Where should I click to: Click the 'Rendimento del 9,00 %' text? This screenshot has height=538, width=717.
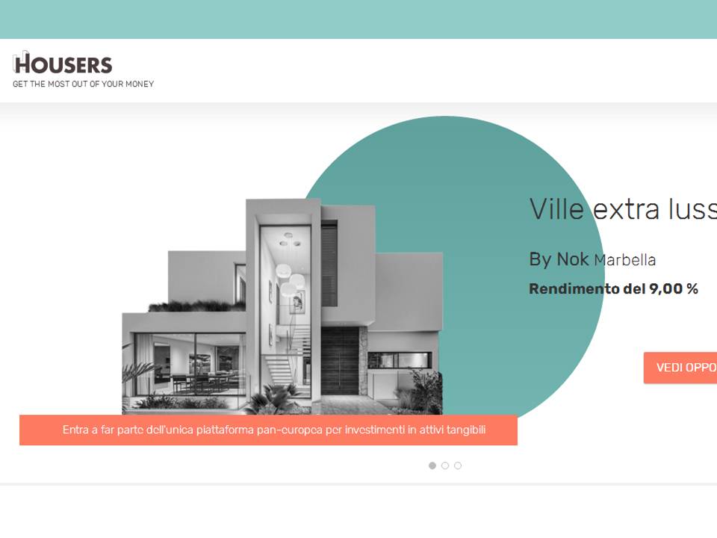click(613, 289)
